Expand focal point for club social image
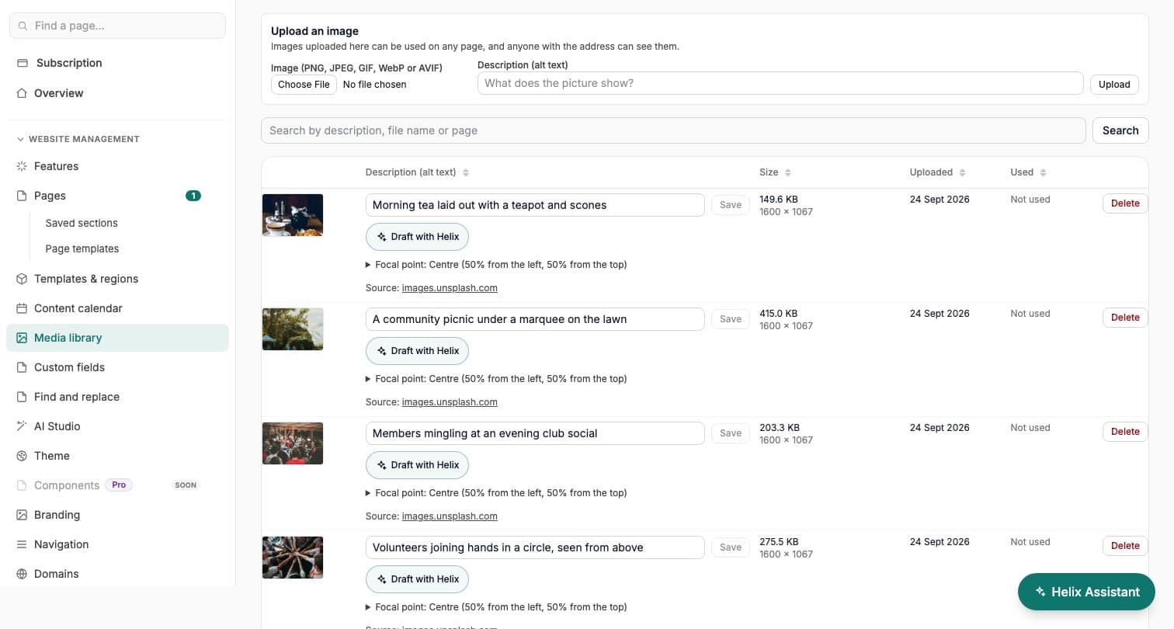The width and height of the screenshot is (1174, 629). tap(496, 493)
